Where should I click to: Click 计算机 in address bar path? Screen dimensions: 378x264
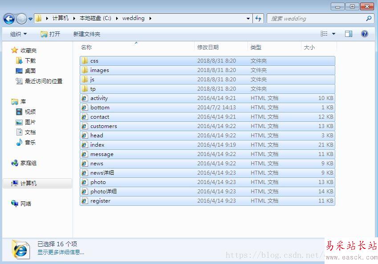(61, 18)
